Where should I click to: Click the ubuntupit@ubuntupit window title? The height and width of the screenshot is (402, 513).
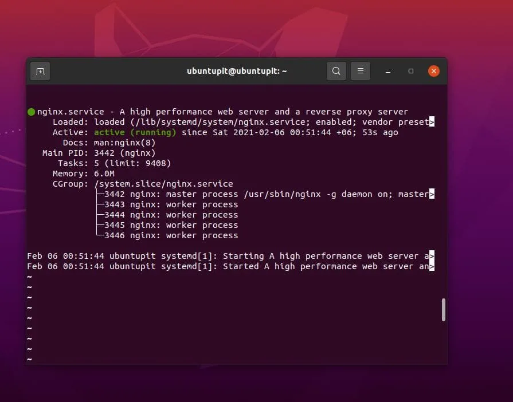coord(237,71)
